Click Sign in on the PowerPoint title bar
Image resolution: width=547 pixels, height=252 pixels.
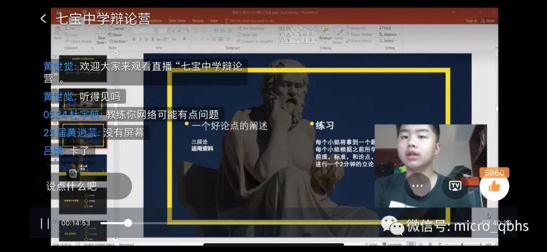(x=471, y=21)
